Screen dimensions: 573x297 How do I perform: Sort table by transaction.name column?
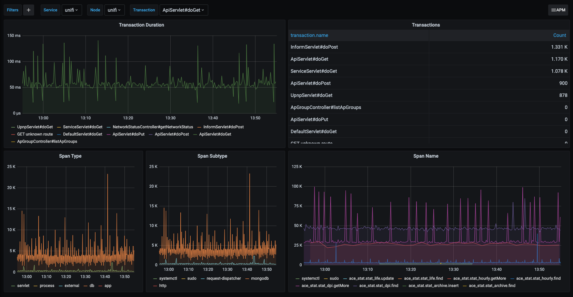(x=309, y=35)
